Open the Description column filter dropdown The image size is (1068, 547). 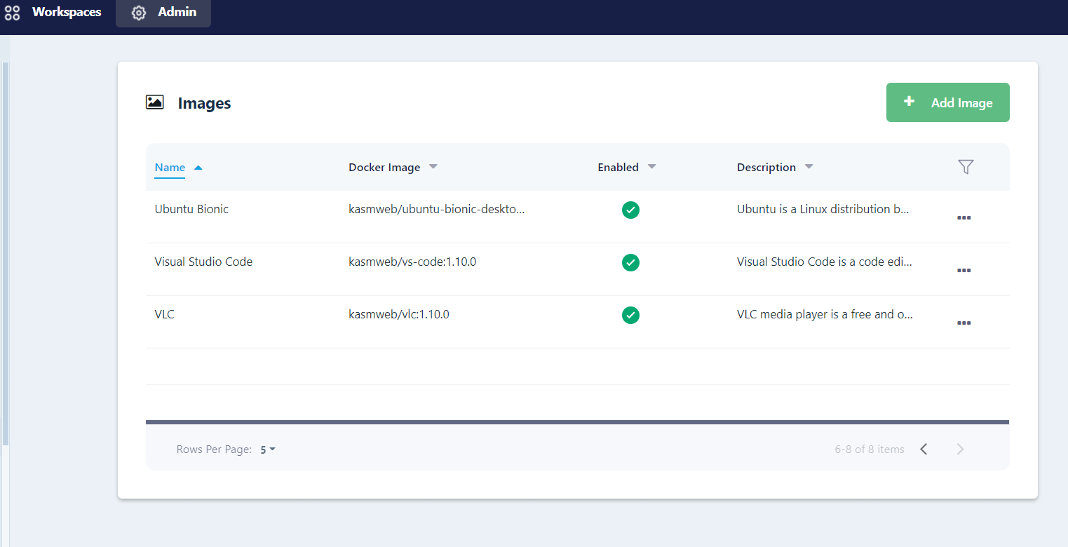(x=809, y=167)
